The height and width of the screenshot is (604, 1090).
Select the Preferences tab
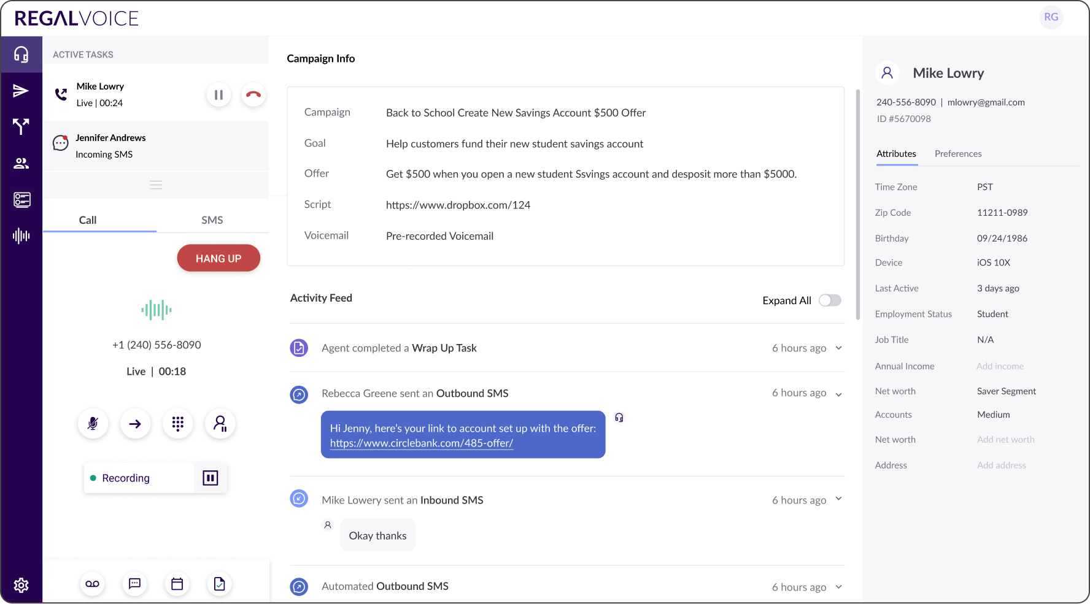[x=958, y=154]
